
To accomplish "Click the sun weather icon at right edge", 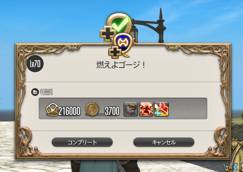I will tap(235, 143).
